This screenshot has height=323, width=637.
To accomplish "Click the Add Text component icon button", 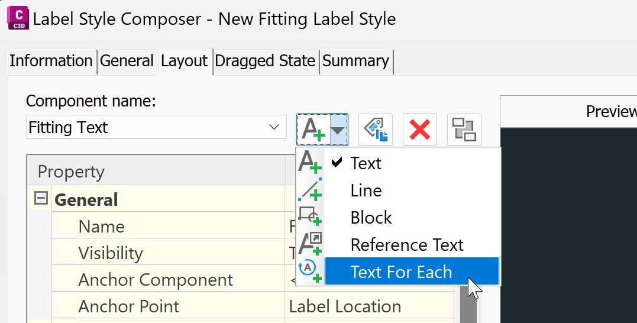I will [x=313, y=129].
